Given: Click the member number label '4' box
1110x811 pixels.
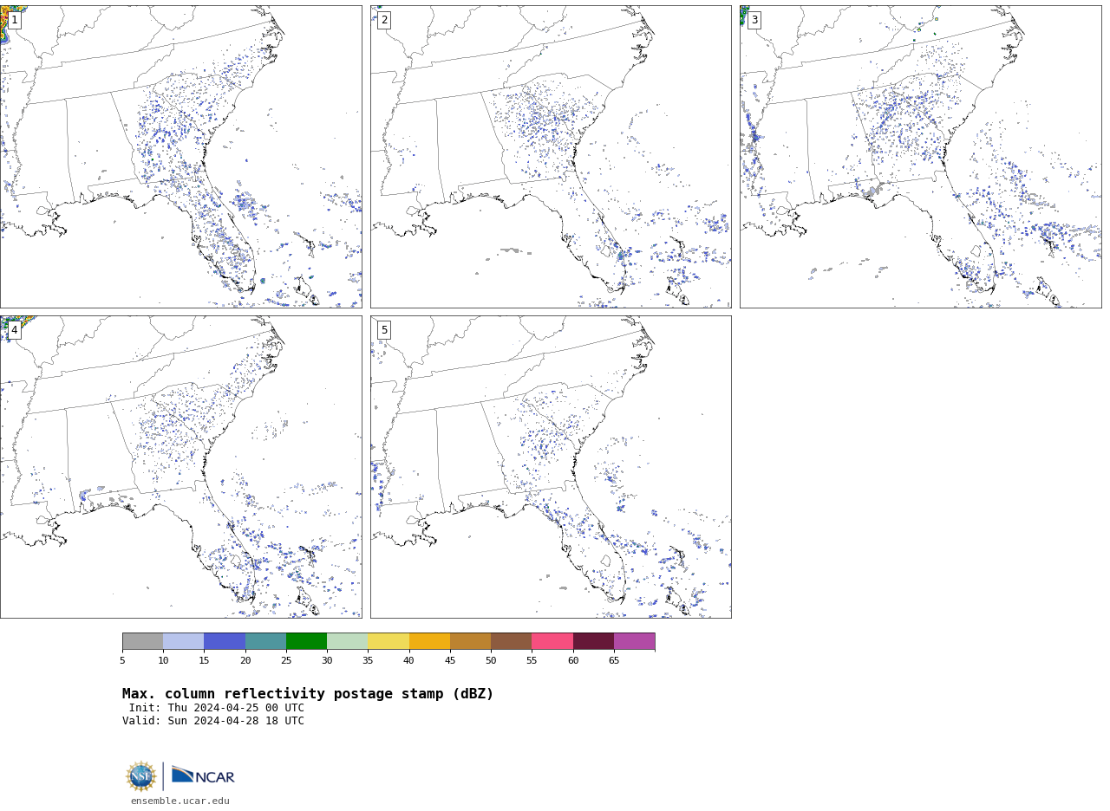Looking at the screenshot, I should (x=14, y=330).
